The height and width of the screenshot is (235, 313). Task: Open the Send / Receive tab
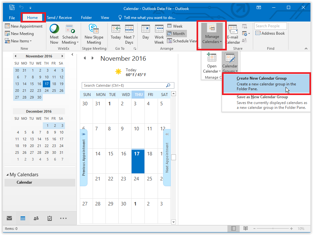click(x=59, y=18)
